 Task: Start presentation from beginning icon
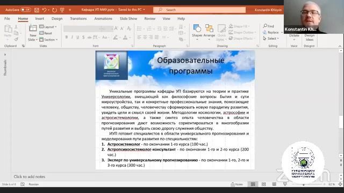tap(62, 10)
